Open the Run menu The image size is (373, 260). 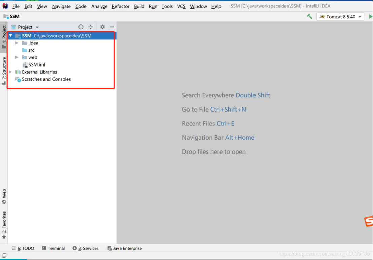(153, 6)
